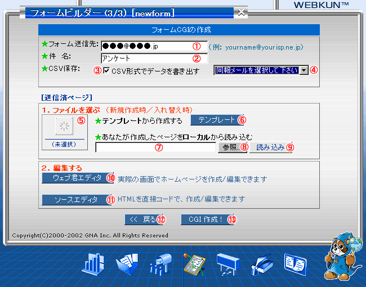Click the bar chart icon in bottom toolbar
366x287 pixels.
(x=94, y=263)
